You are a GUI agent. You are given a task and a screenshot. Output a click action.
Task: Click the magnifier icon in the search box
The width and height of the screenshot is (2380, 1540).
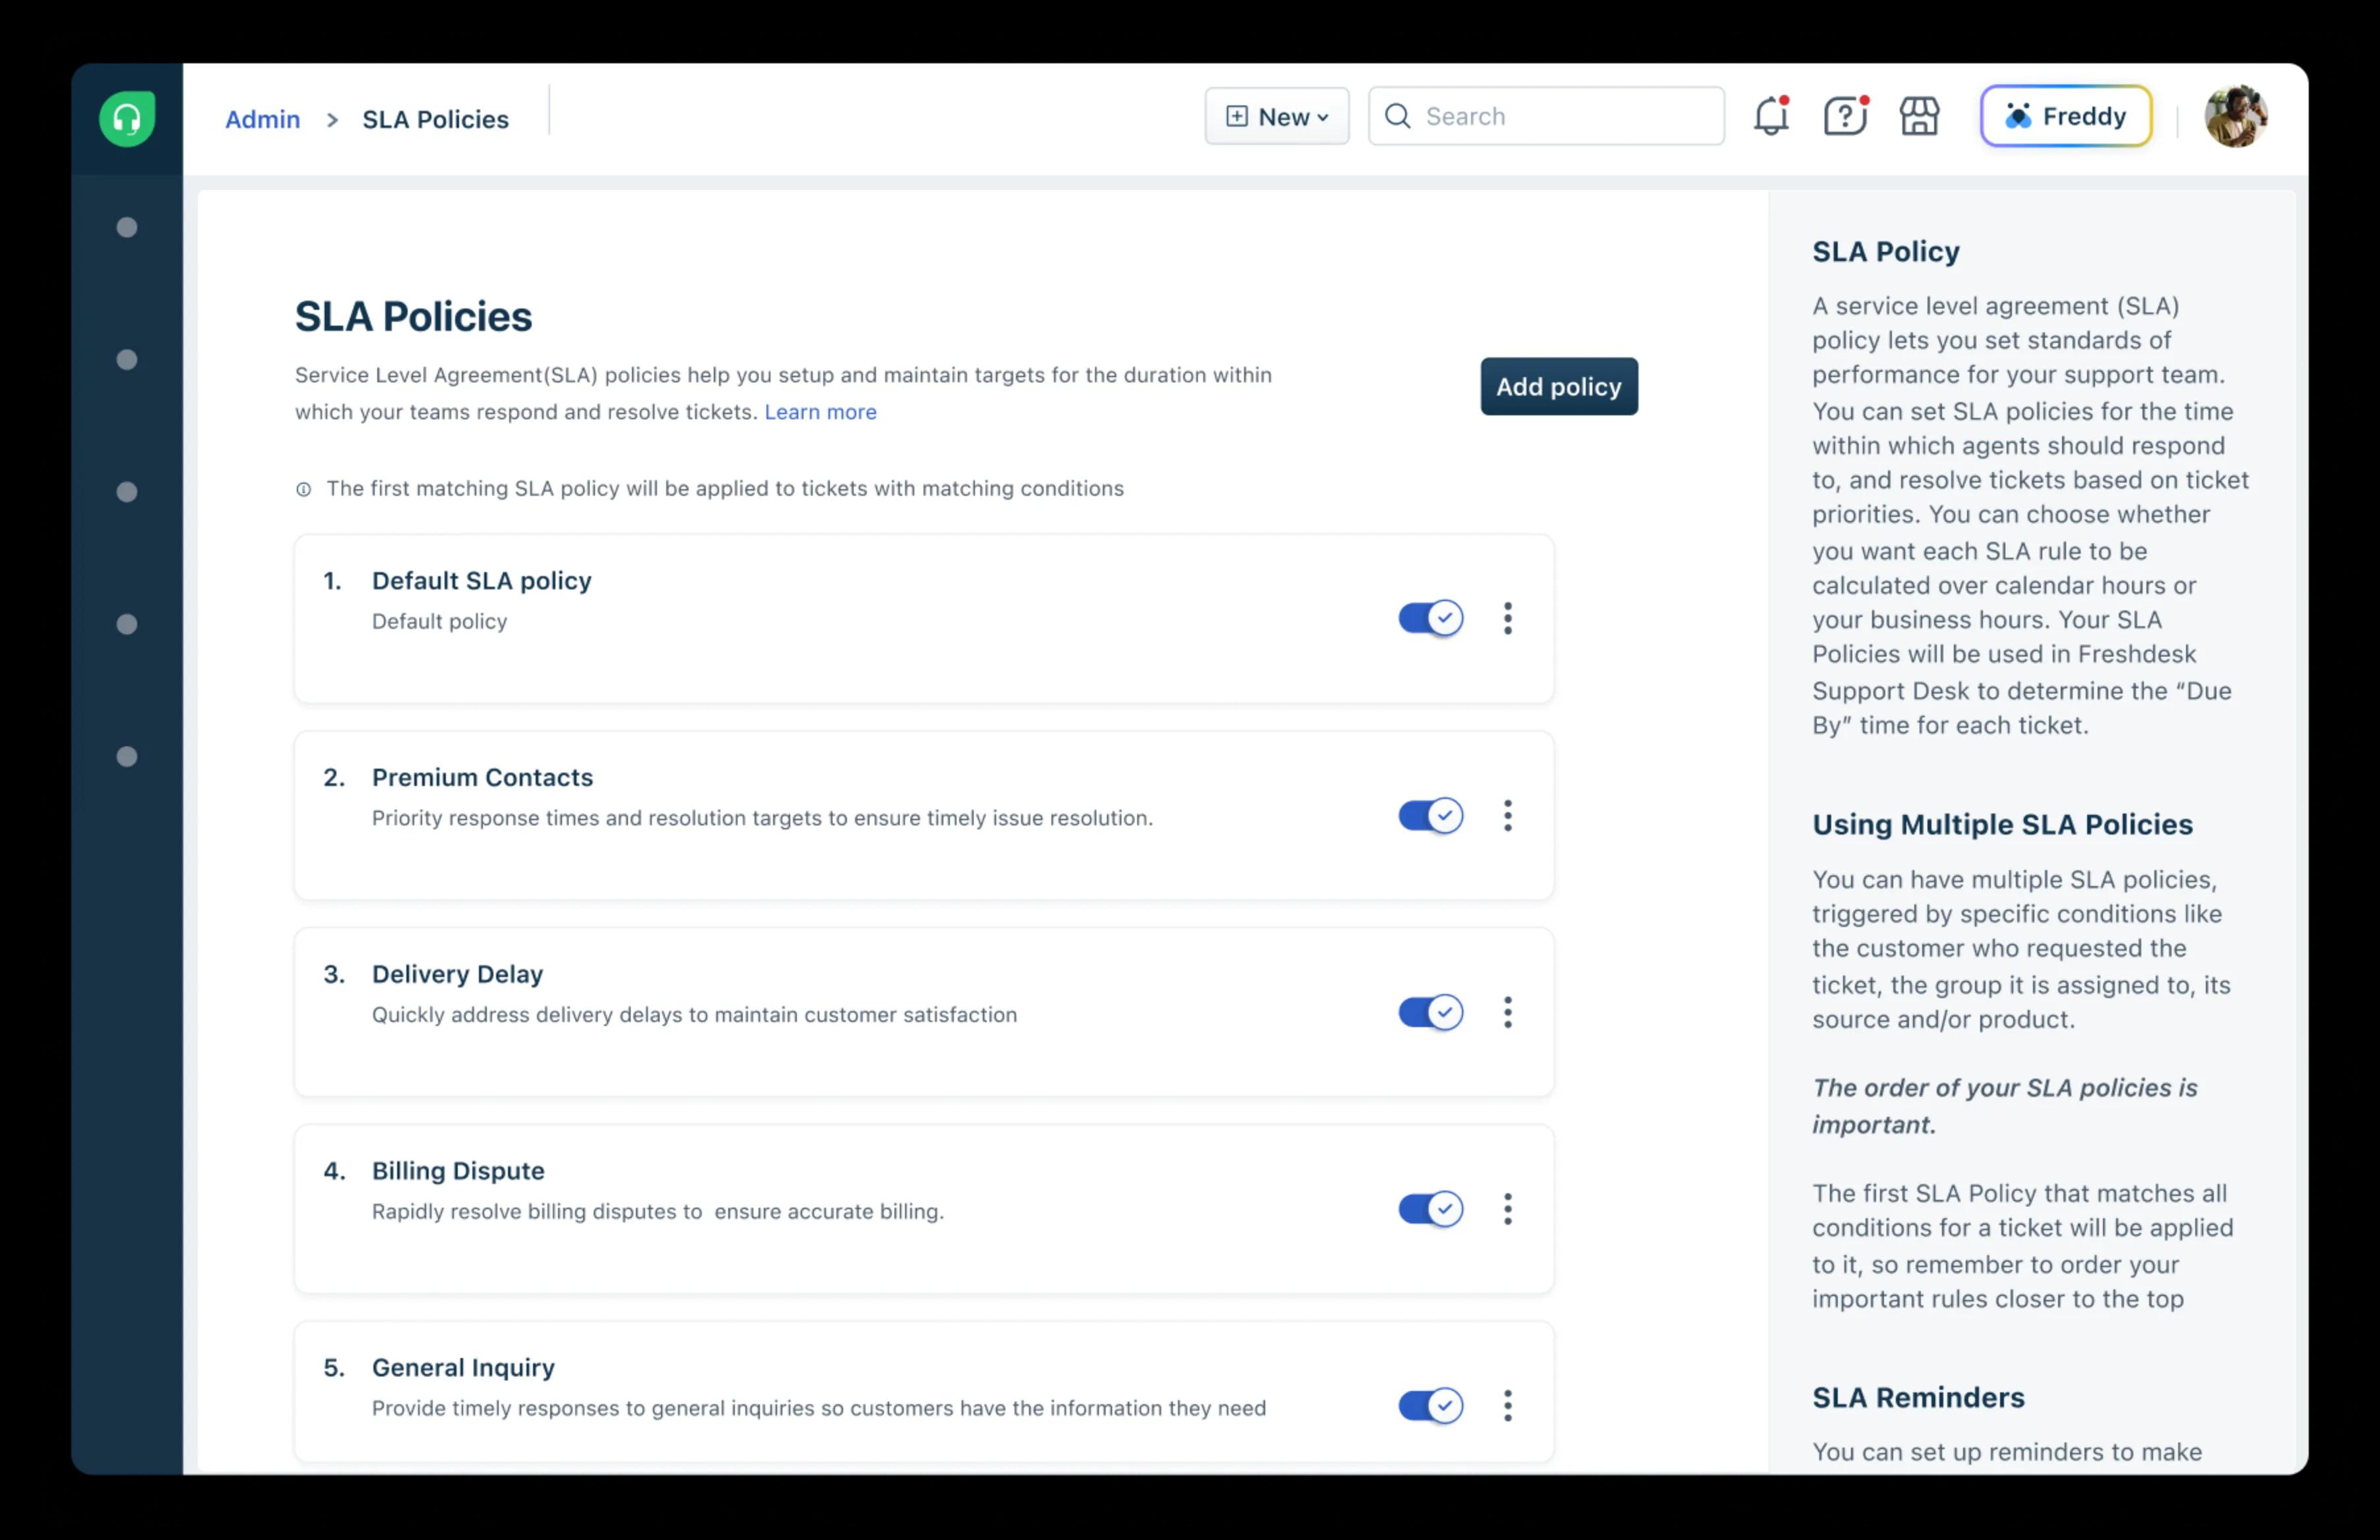click(x=1398, y=116)
